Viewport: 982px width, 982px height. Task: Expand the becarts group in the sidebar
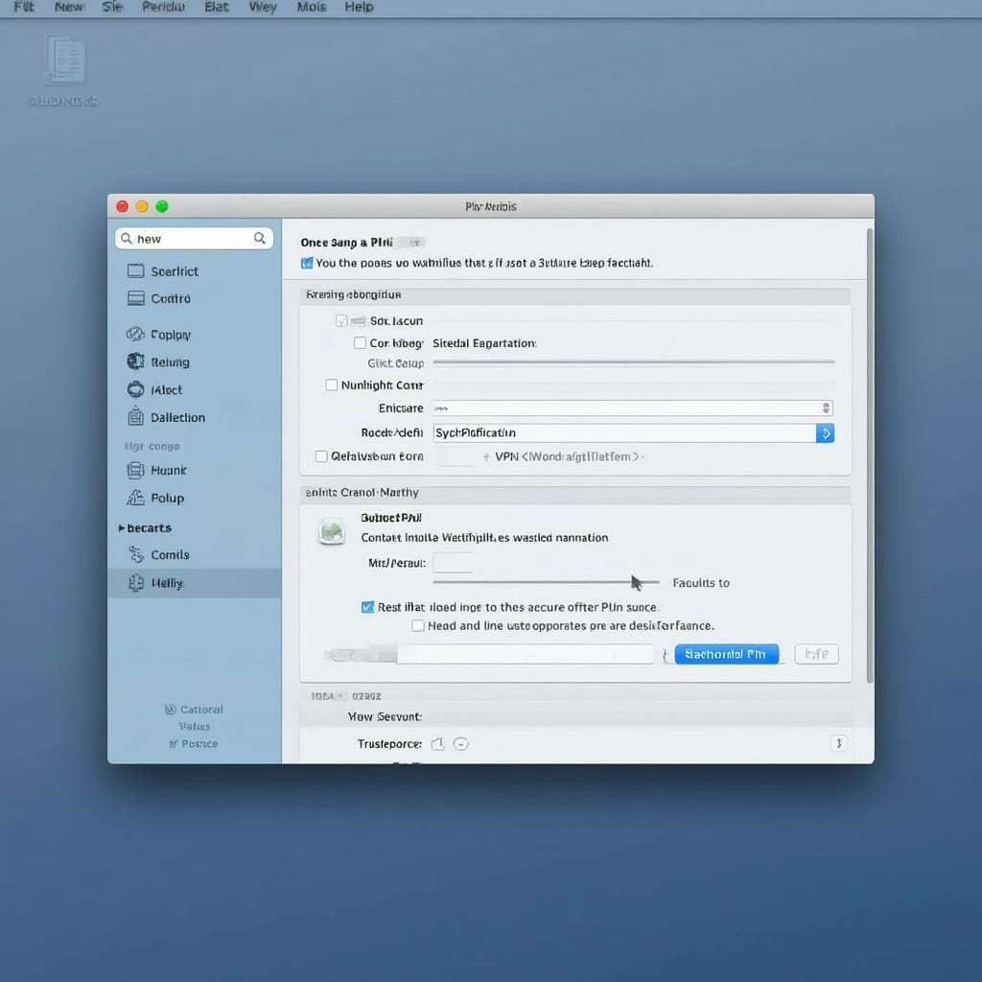point(123,527)
